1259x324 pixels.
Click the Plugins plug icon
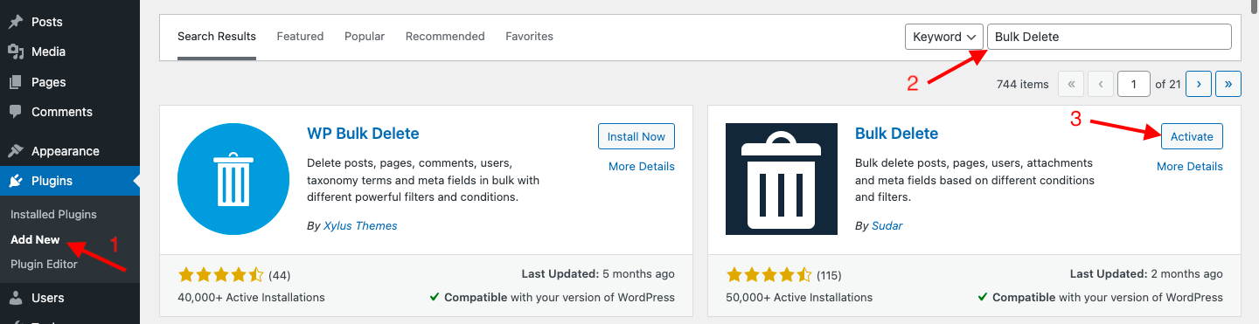tap(16, 181)
